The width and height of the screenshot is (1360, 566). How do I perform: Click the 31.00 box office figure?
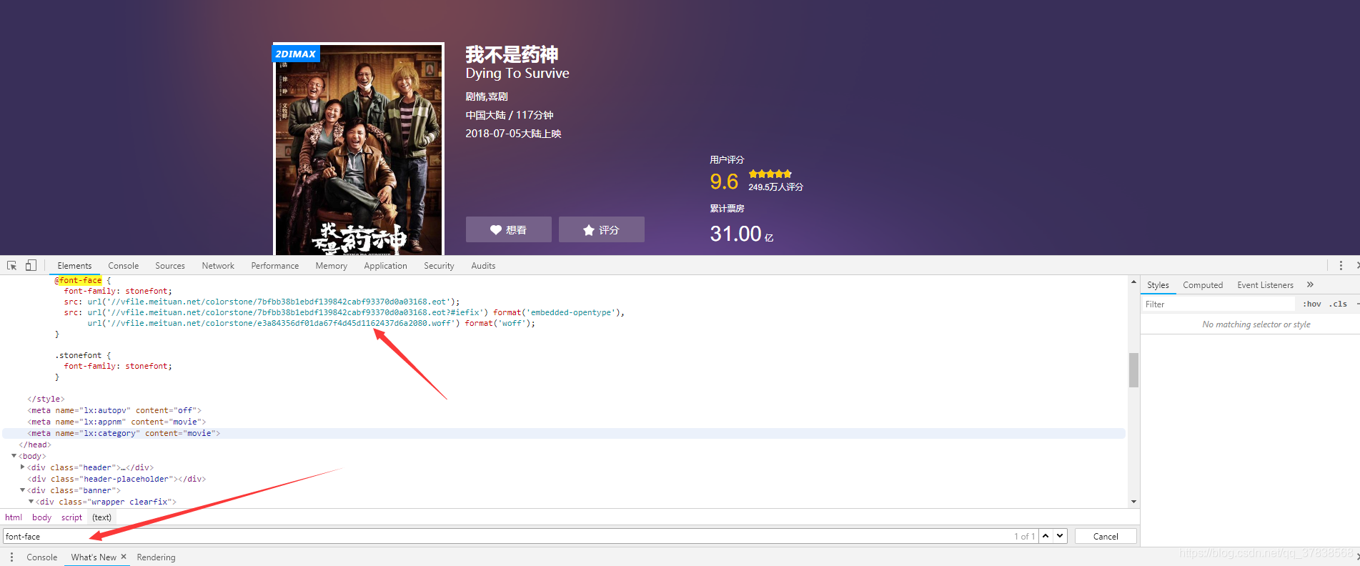point(735,234)
